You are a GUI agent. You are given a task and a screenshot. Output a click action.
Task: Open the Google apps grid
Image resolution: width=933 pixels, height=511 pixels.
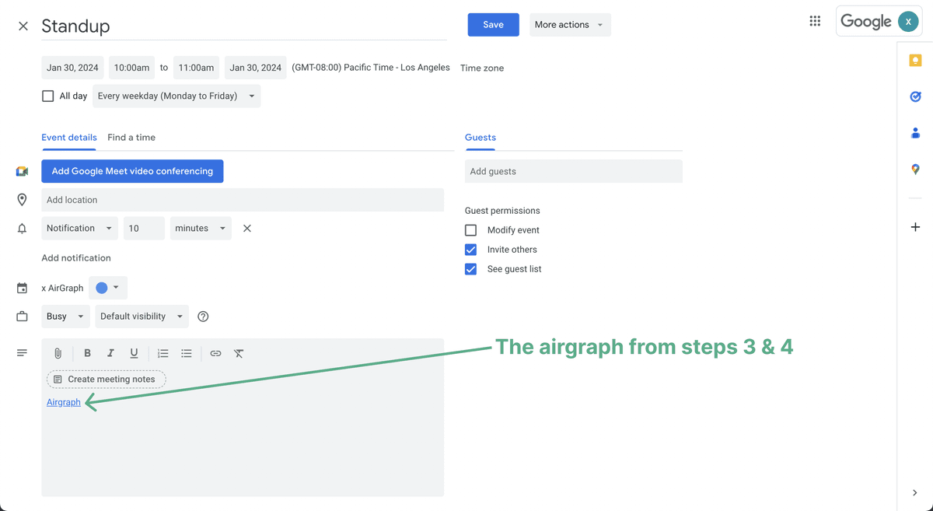point(815,21)
